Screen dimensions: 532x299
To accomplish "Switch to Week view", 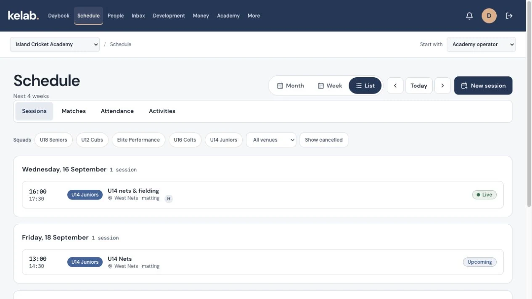I will point(330,86).
